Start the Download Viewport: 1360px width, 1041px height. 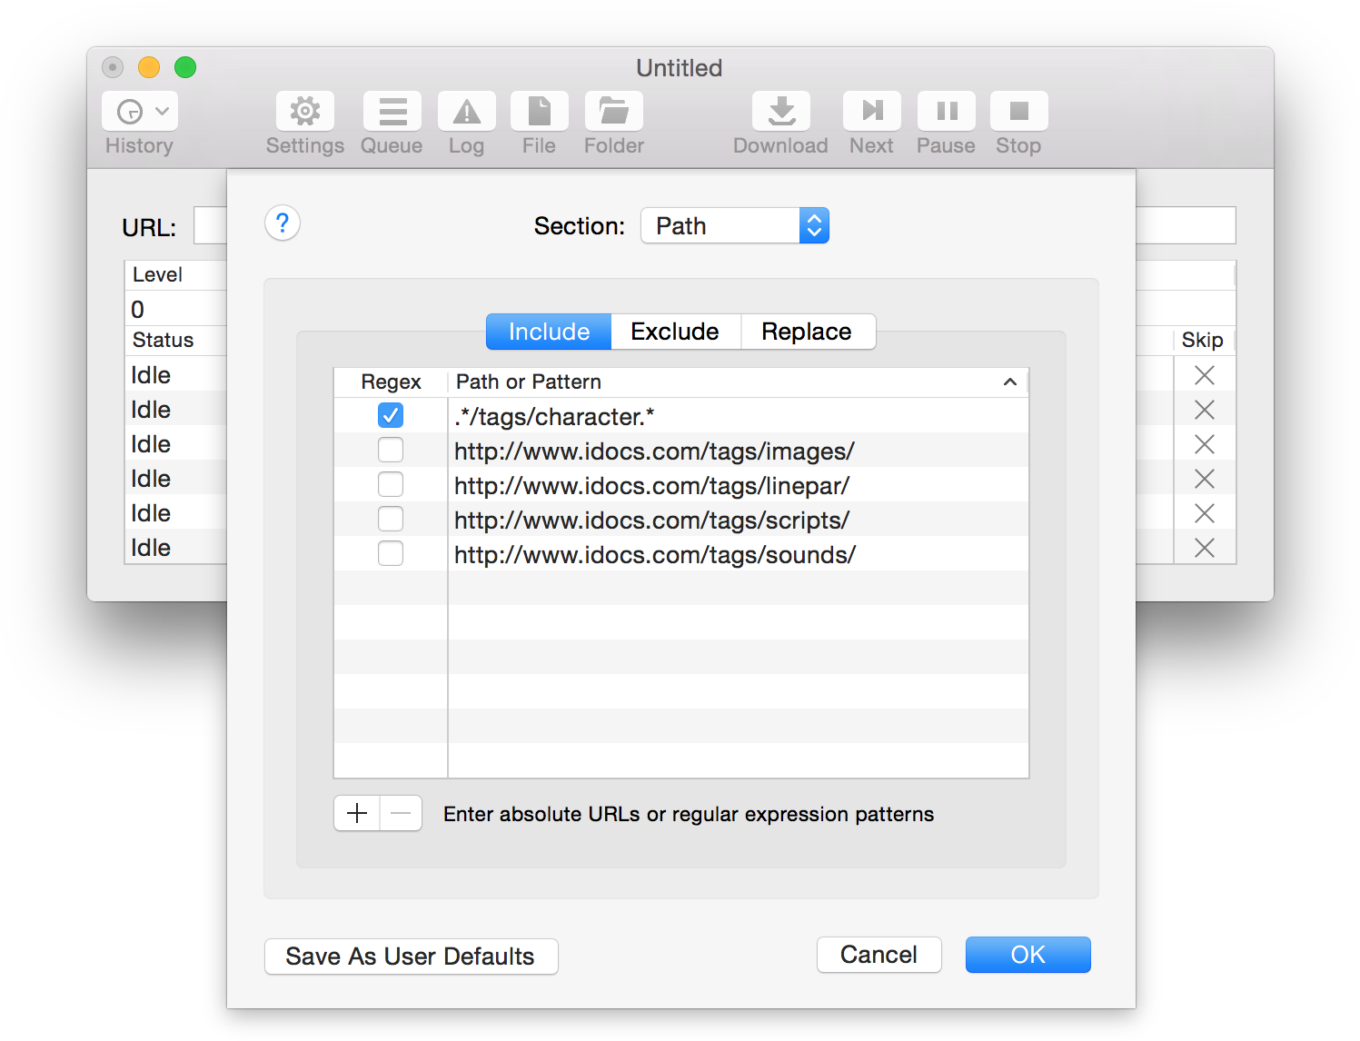(780, 110)
